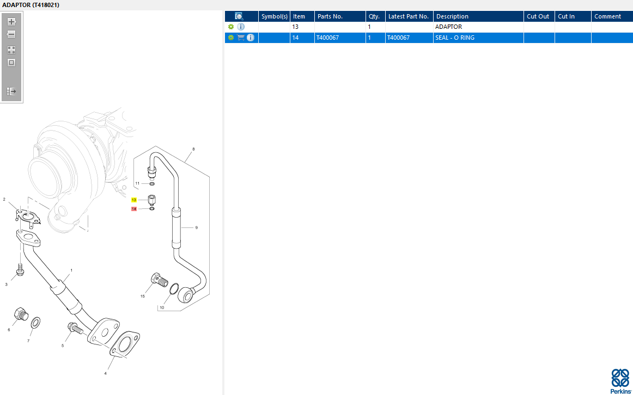The image size is (633, 395).
Task: Sort by the Qty. column header
Action: click(x=376, y=16)
